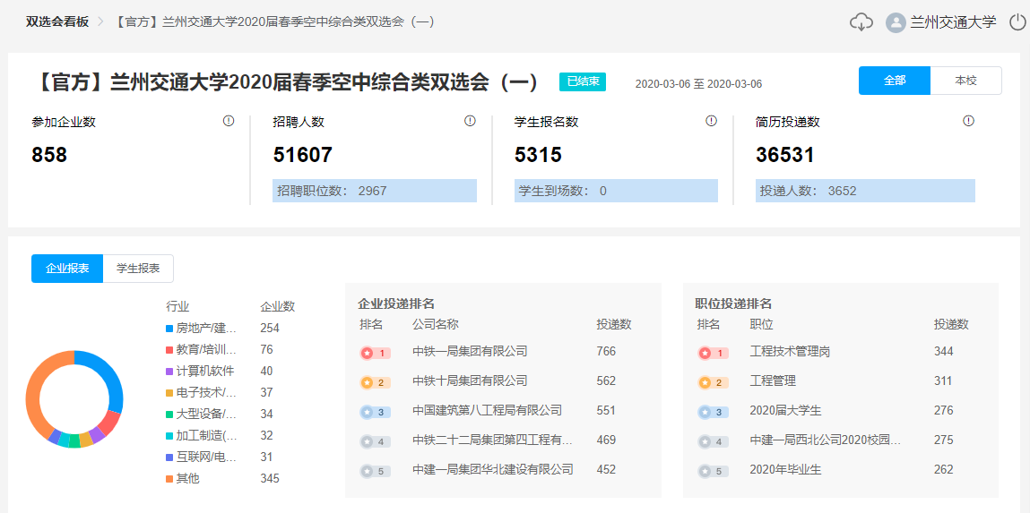Image resolution: width=1030 pixels, height=513 pixels.
Task: Click company 中国建筑第八工程局有限公司
Action: (x=487, y=410)
